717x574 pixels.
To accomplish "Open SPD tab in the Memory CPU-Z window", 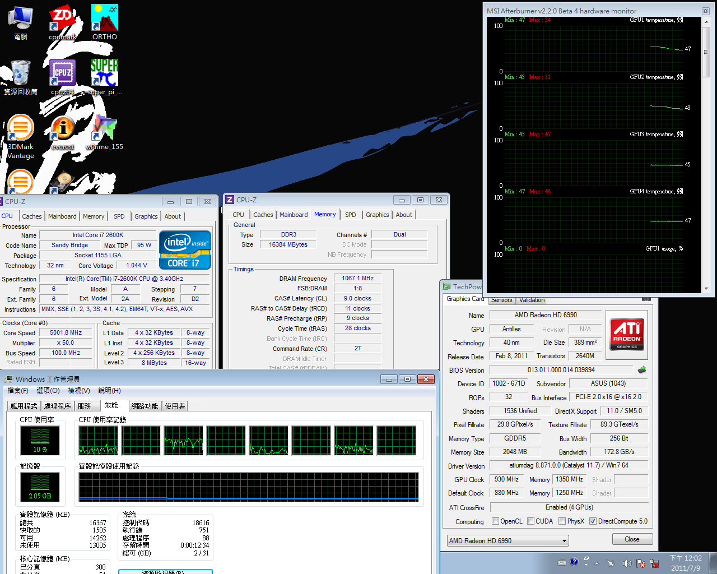I will click(351, 215).
